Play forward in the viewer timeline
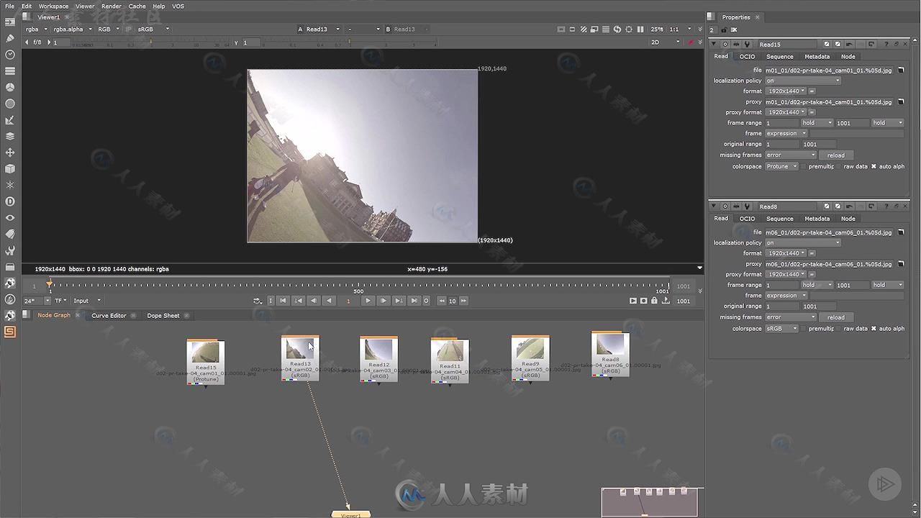The height and width of the screenshot is (518, 921). point(368,301)
